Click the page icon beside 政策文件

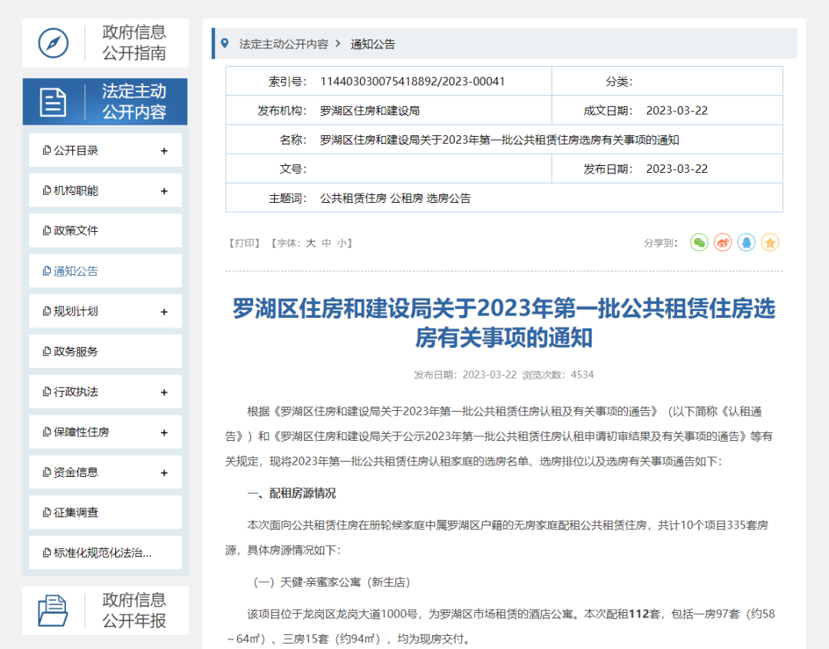point(47,230)
